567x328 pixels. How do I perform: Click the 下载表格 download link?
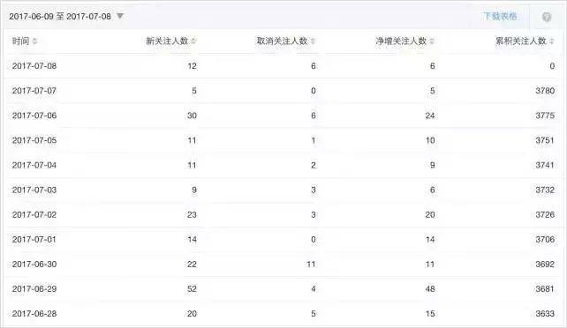[x=500, y=16]
